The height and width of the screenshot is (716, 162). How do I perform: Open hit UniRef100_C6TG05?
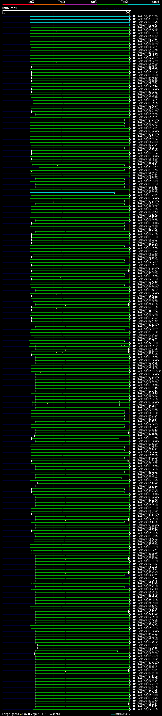pos(145,22)
